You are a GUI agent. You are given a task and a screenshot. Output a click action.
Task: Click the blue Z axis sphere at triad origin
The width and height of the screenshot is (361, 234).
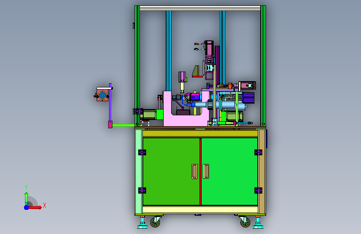tap(27, 207)
